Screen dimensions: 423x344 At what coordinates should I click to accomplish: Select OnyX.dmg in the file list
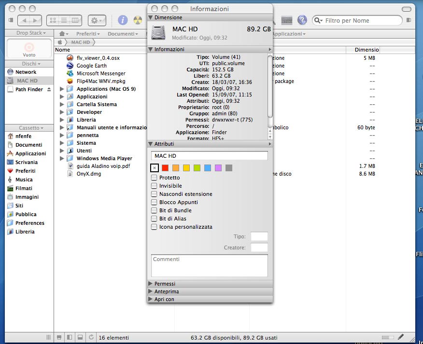[x=89, y=174]
